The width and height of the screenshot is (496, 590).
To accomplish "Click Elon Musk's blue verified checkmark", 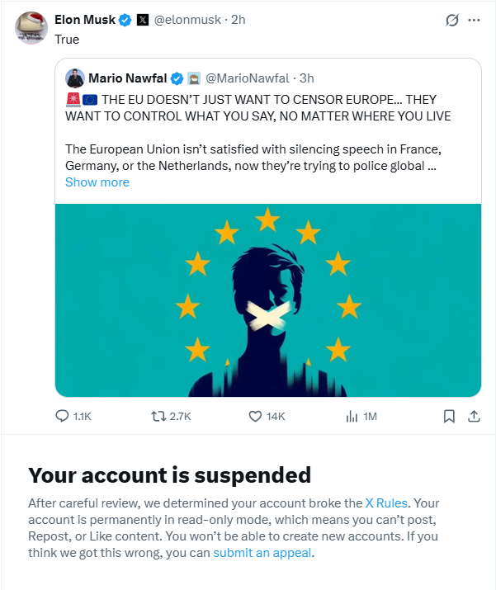I will coord(124,20).
